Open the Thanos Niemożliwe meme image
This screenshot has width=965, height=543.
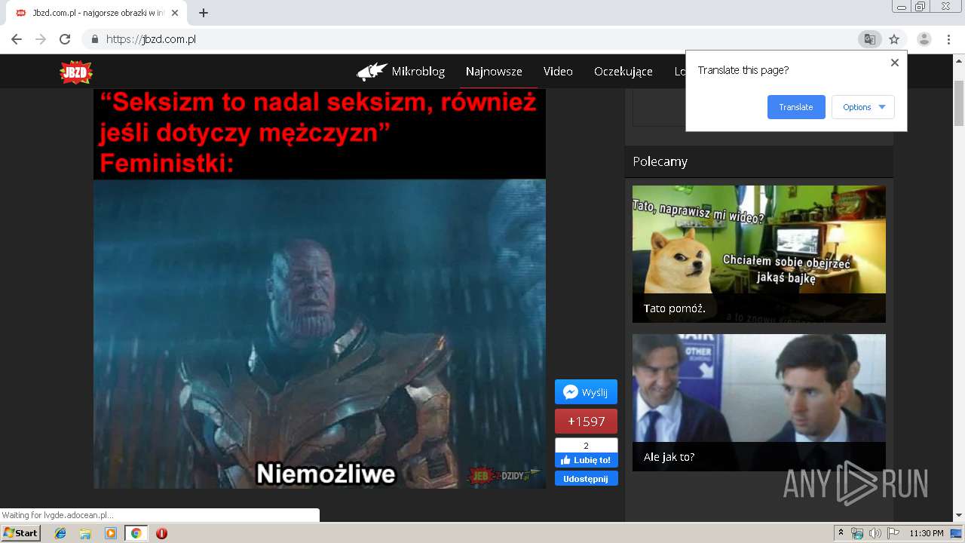click(320, 289)
